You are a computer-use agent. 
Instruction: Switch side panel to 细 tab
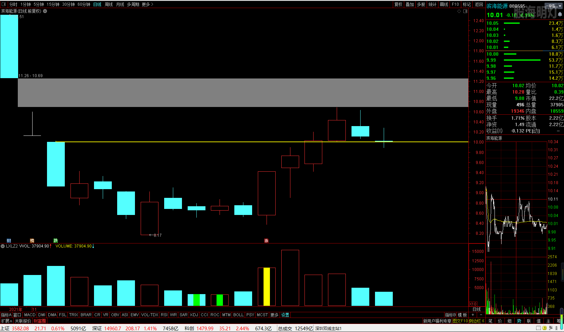click(510, 321)
